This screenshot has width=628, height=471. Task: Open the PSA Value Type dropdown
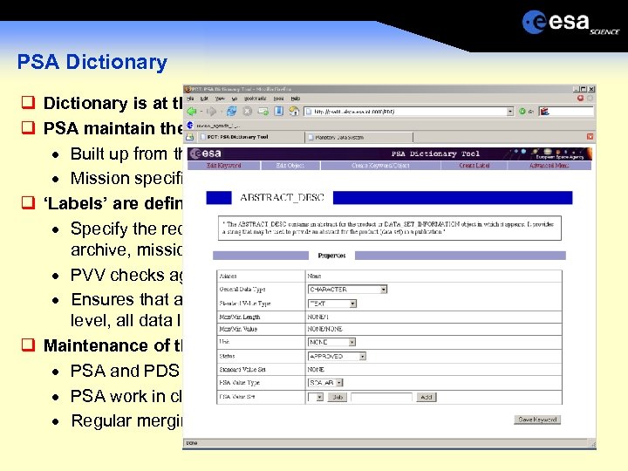pos(325,383)
